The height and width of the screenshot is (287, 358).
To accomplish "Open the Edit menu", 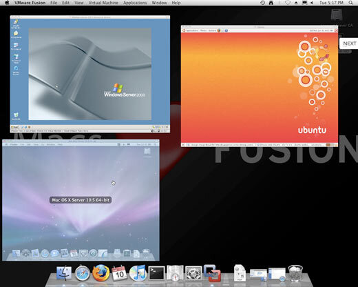I will pyautogui.click(x=65, y=3).
